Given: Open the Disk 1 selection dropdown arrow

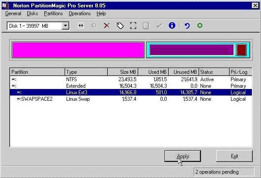Looking at the screenshot, I should [x=65, y=26].
